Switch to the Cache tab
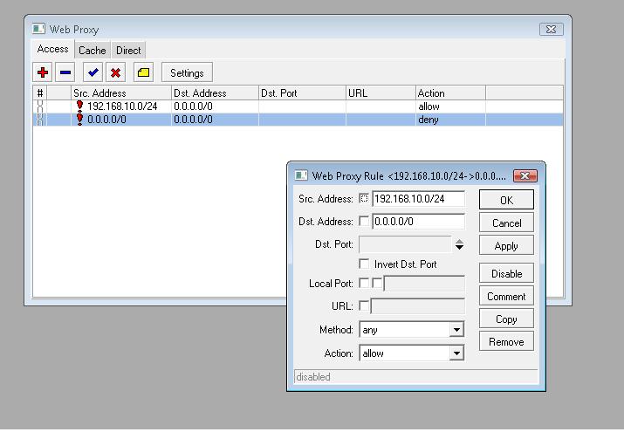Image resolution: width=624 pixels, height=432 pixels. click(x=93, y=51)
